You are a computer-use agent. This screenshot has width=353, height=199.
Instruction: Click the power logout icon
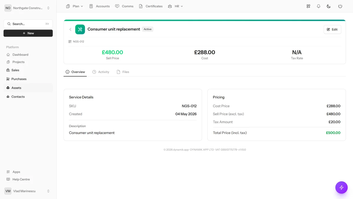pyautogui.click(x=340, y=6)
